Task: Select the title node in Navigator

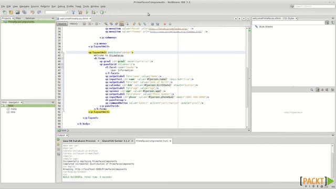Action: tap(13, 112)
